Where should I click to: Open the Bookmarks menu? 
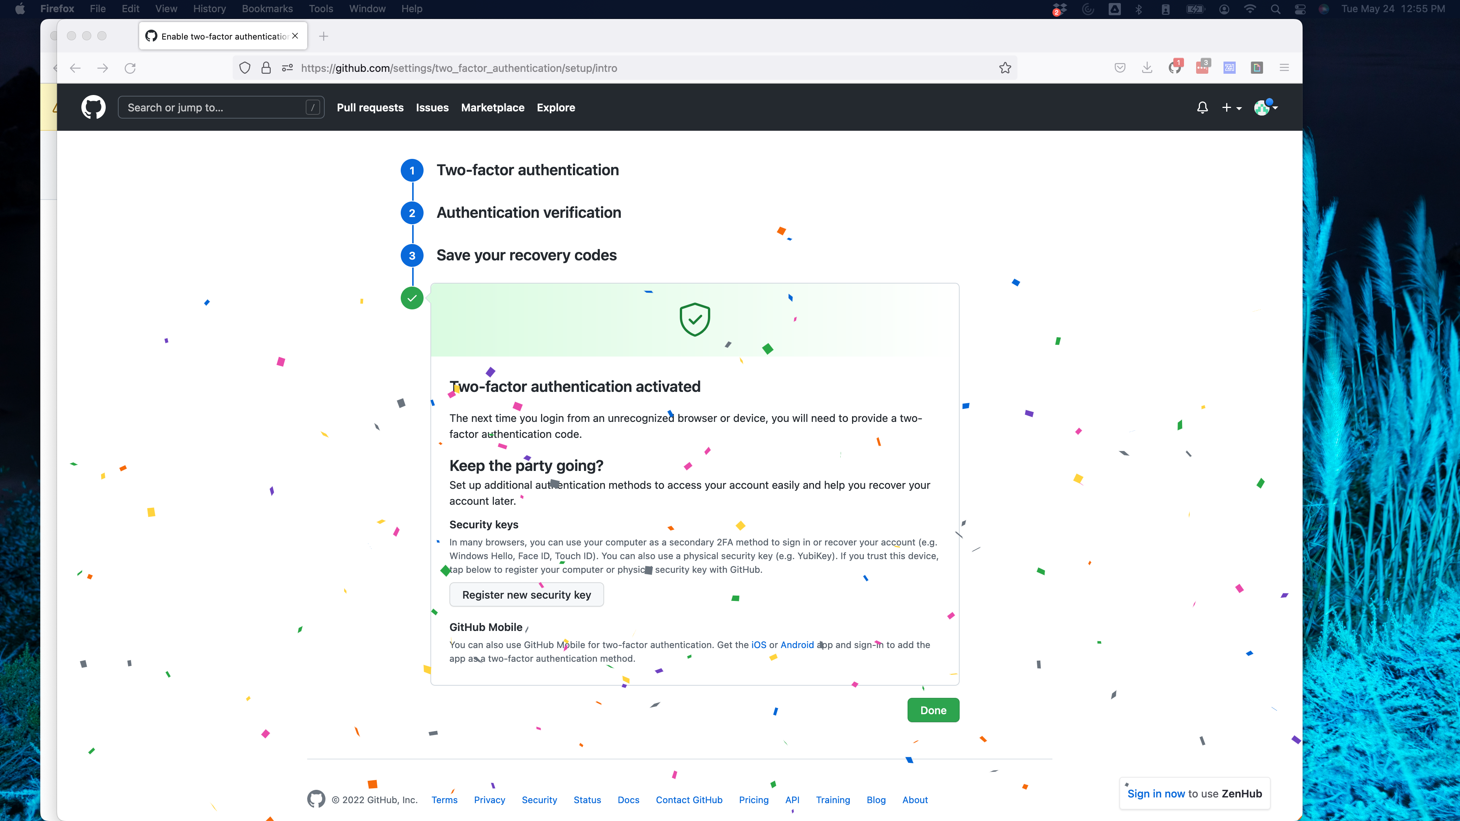tap(267, 8)
